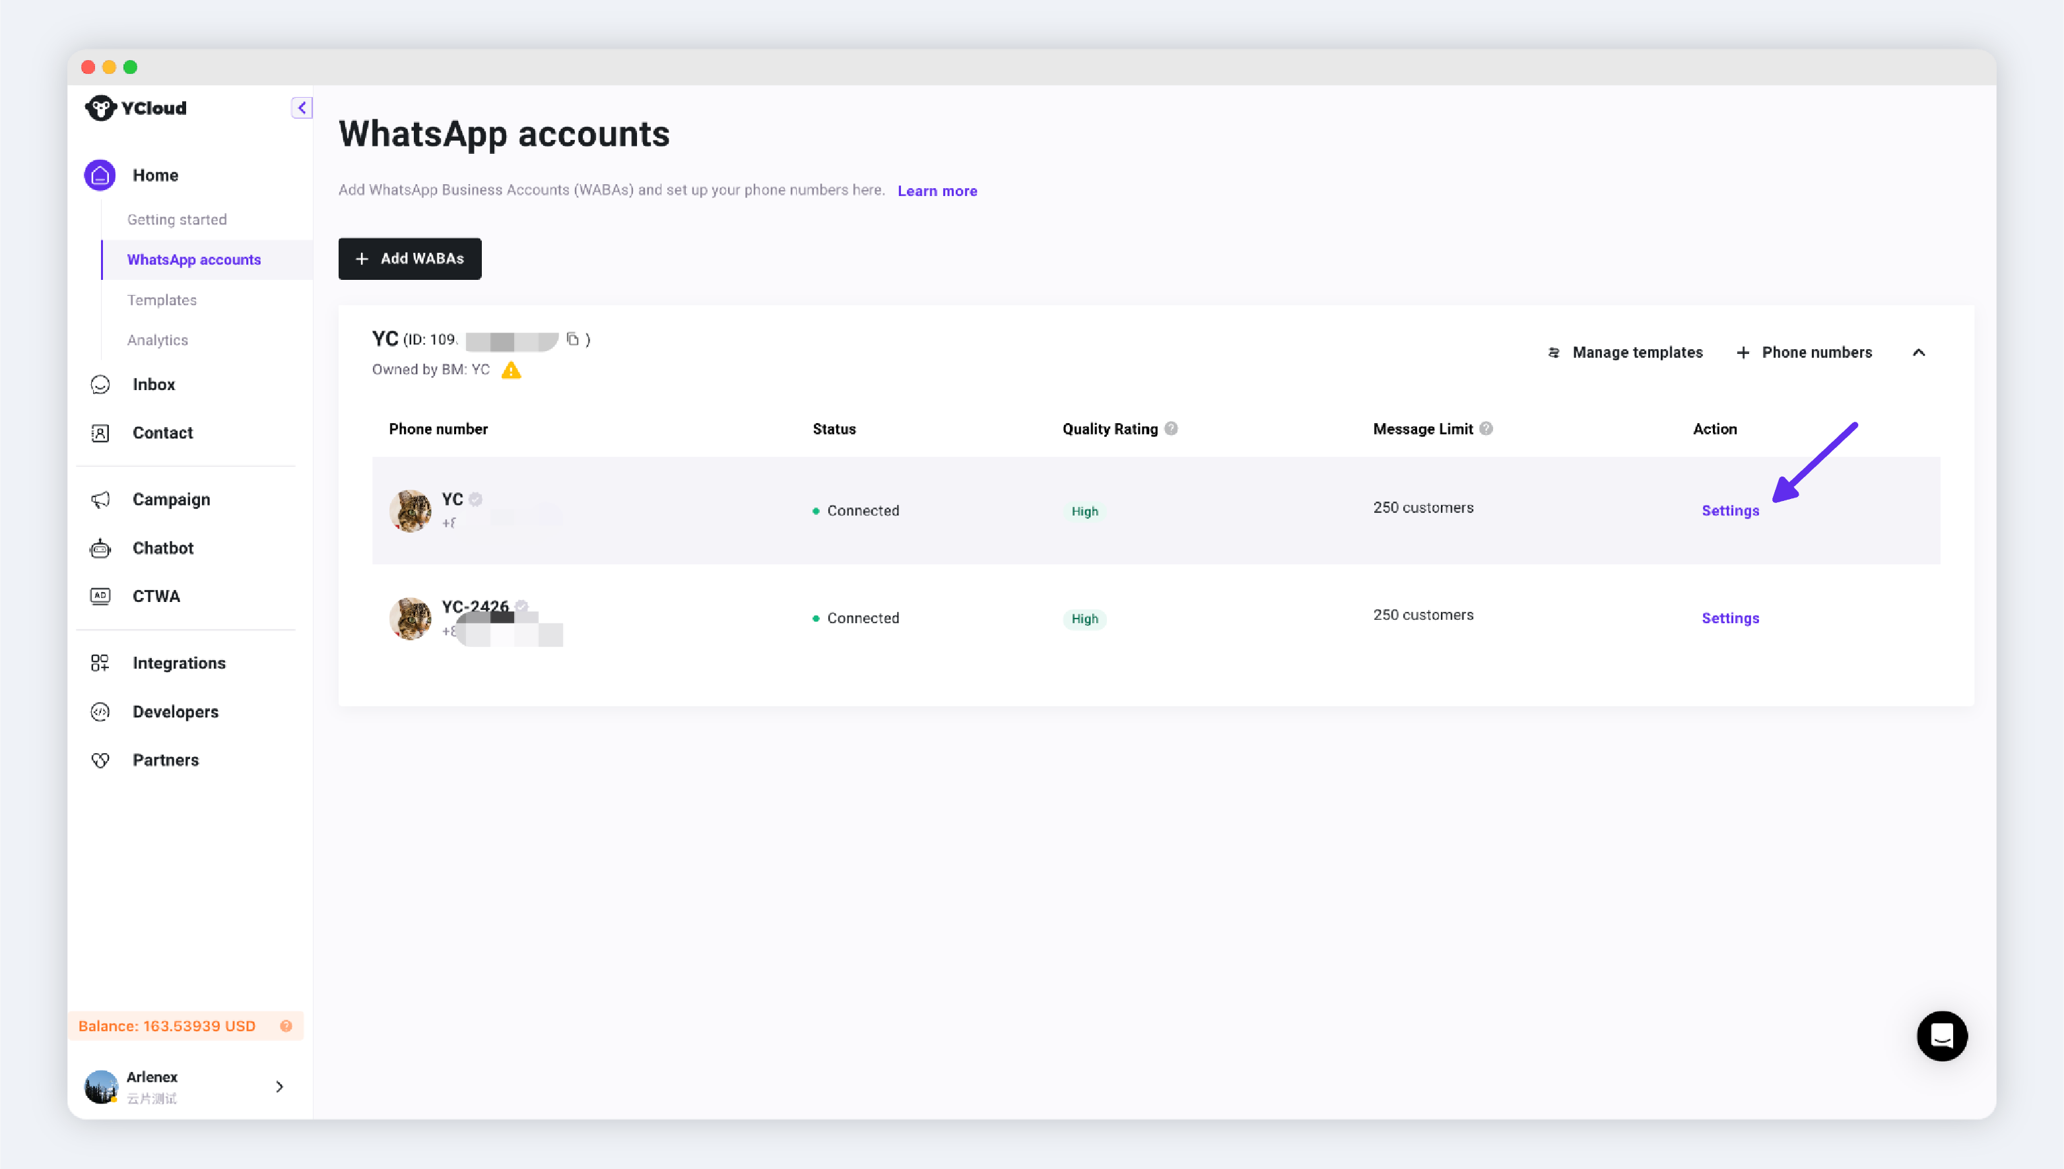Open the Contact icon in the sidebar

click(100, 433)
